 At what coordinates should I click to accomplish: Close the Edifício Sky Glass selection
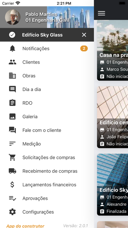coord(84,35)
